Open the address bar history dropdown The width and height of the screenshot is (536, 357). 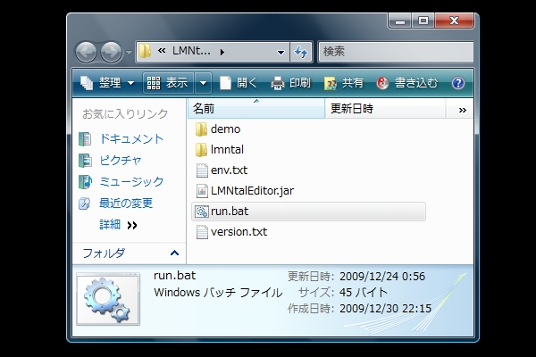pos(281,52)
